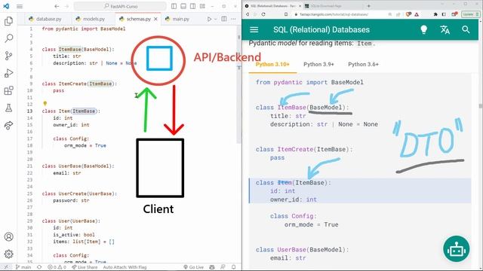Switch to the models.py tab

[x=90, y=19]
